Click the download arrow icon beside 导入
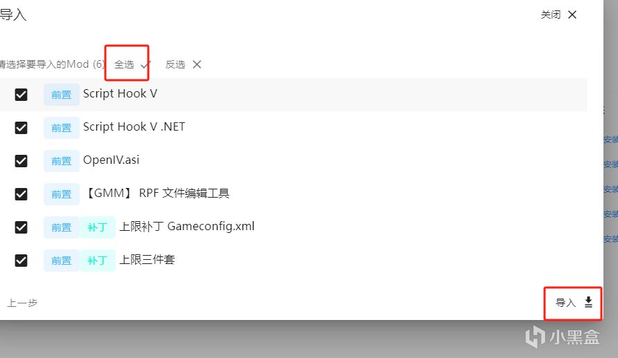The image size is (618, 358). point(588,302)
